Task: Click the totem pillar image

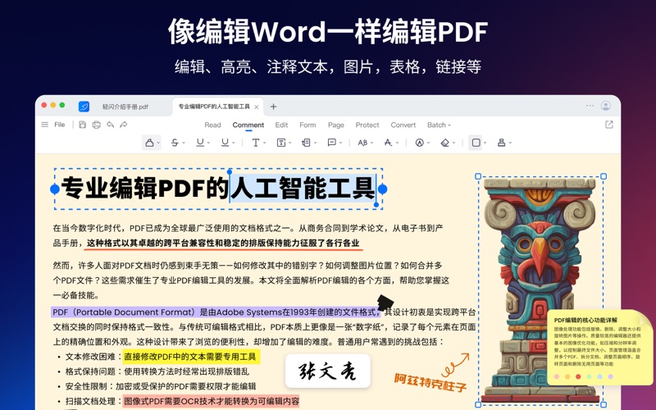Action: coord(541,291)
